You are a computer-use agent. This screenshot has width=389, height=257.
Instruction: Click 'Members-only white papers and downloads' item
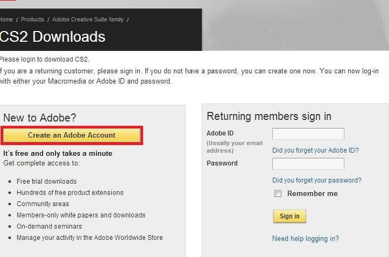[81, 215]
